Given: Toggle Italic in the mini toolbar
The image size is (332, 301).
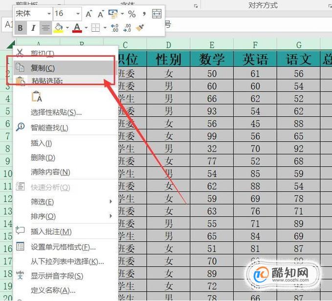Looking at the screenshot, I should (33, 27).
